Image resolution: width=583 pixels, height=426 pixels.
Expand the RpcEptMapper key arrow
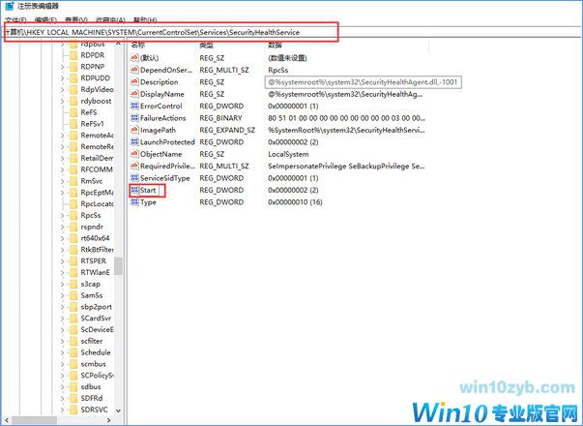click(x=62, y=193)
